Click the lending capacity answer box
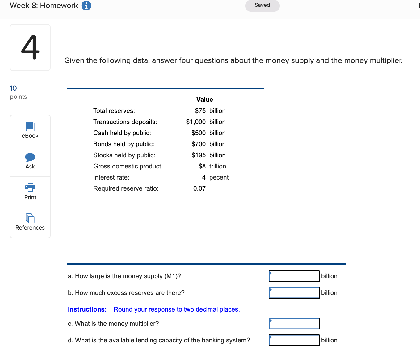The width and height of the screenshot is (420, 364). pyautogui.click(x=294, y=340)
